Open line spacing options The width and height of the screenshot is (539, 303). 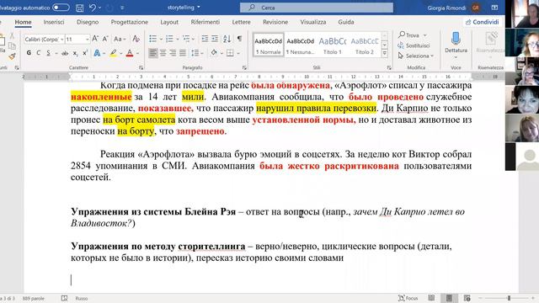(x=195, y=53)
